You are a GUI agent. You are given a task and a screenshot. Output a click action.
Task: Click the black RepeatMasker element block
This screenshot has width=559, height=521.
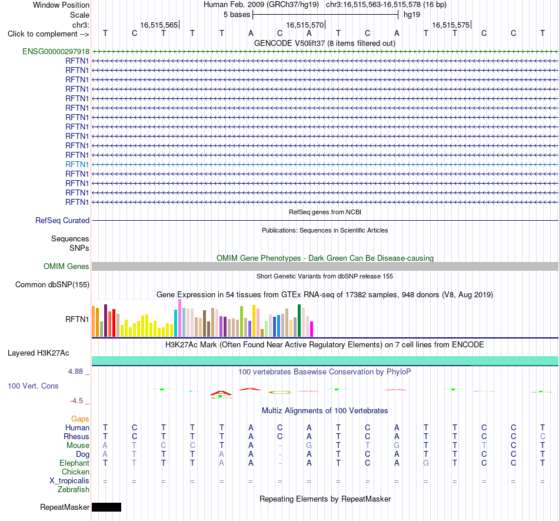[x=107, y=507]
